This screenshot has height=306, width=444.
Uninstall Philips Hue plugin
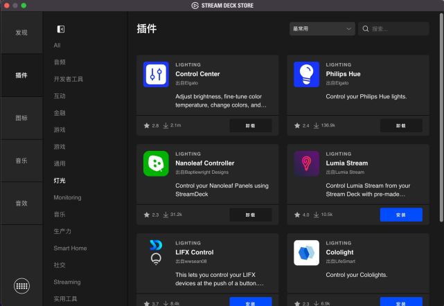401,126
